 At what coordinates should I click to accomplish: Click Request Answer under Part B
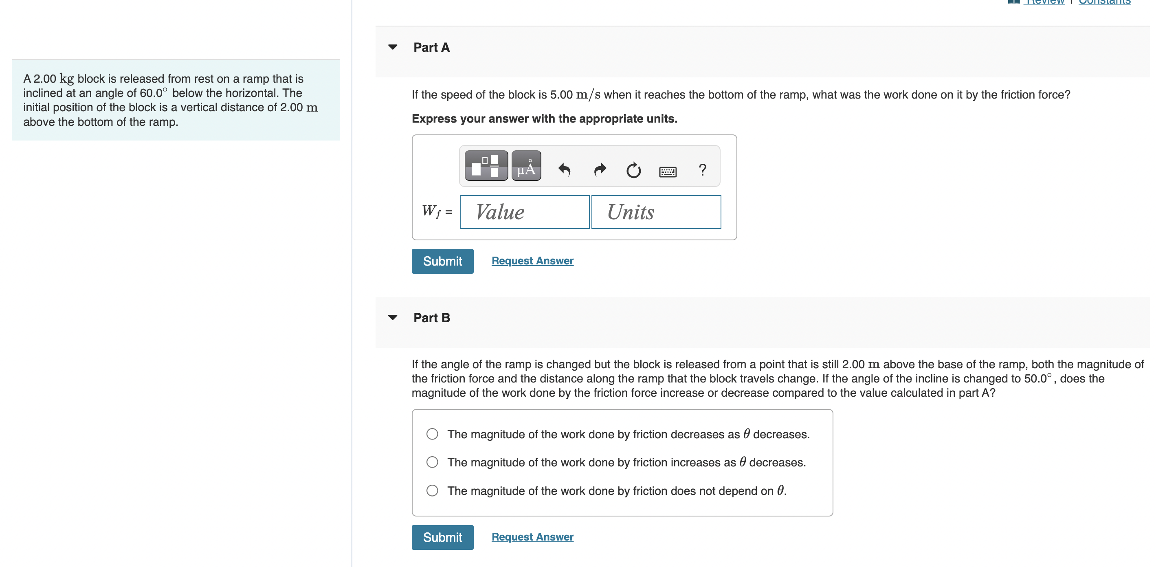(532, 536)
